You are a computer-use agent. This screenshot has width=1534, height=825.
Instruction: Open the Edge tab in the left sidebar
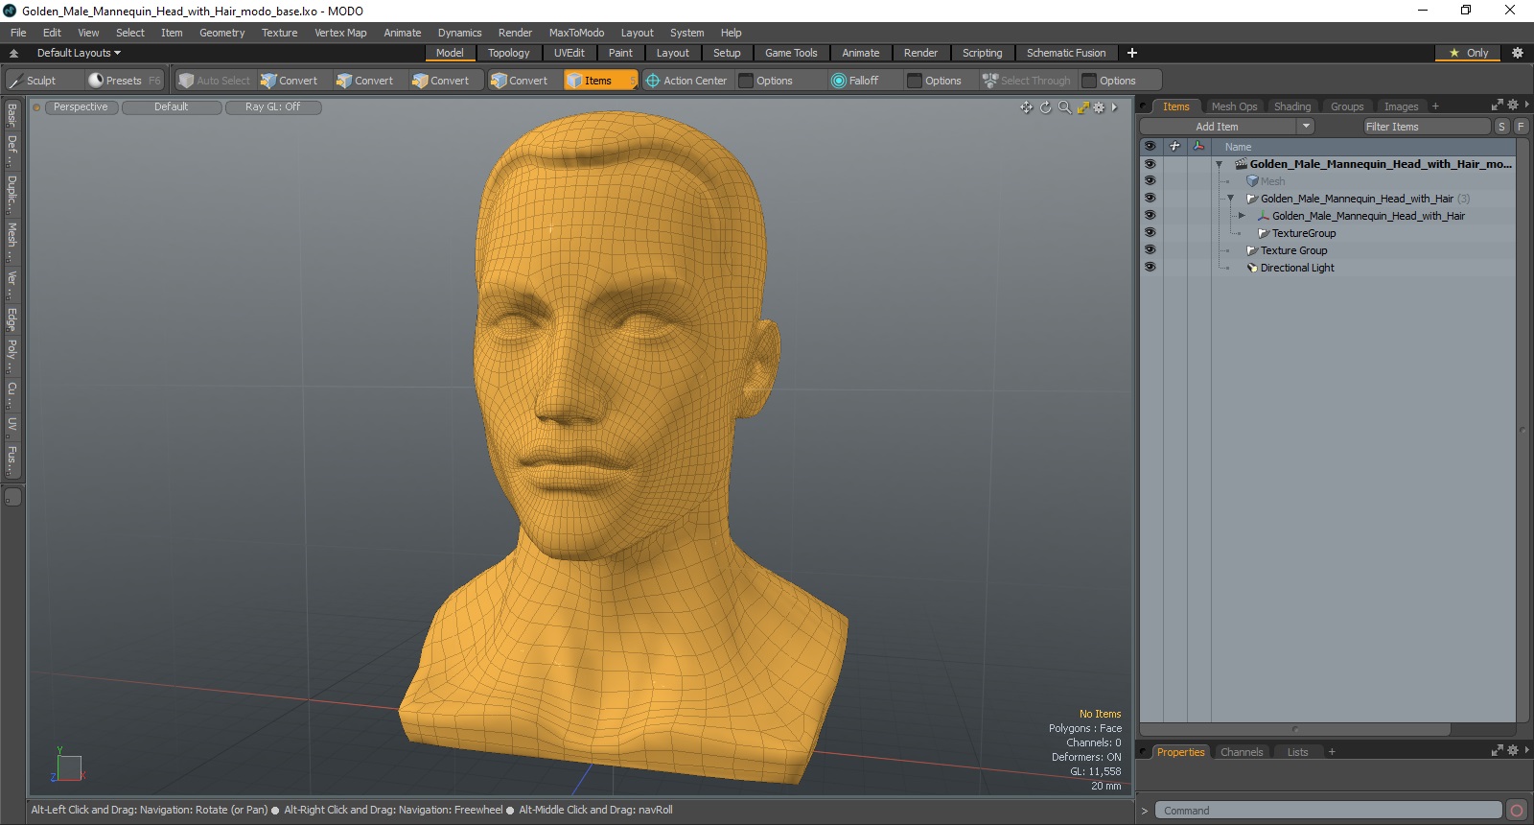[12, 318]
